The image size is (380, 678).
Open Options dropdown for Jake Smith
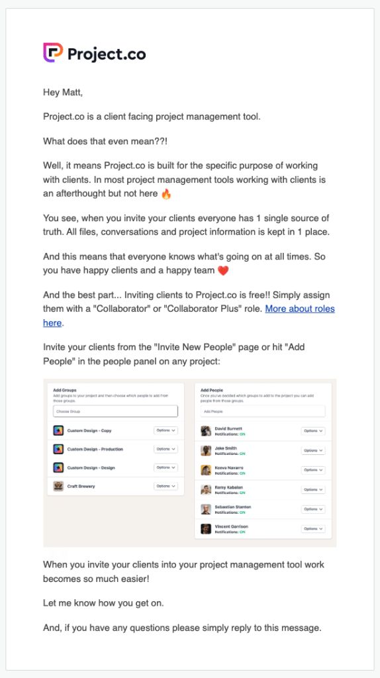[313, 450]
